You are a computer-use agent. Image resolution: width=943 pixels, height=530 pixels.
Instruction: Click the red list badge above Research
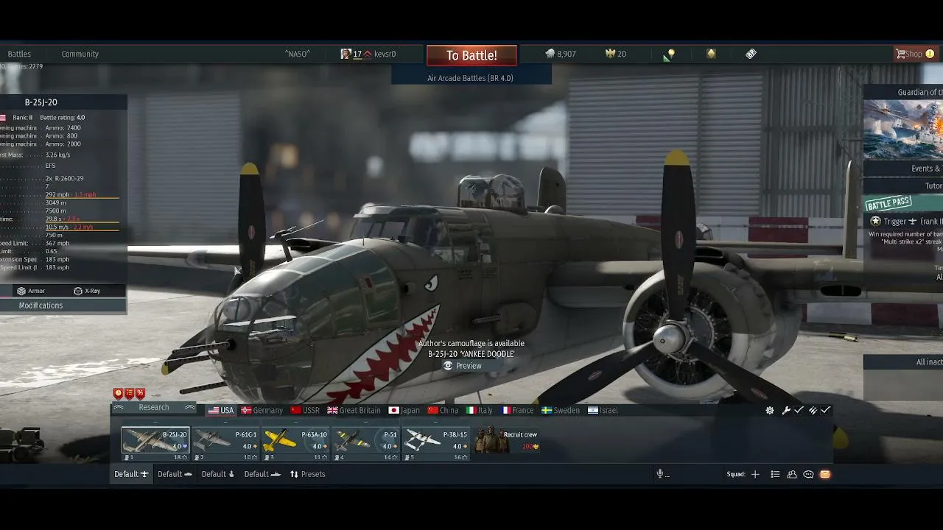[x=129, y=394]
